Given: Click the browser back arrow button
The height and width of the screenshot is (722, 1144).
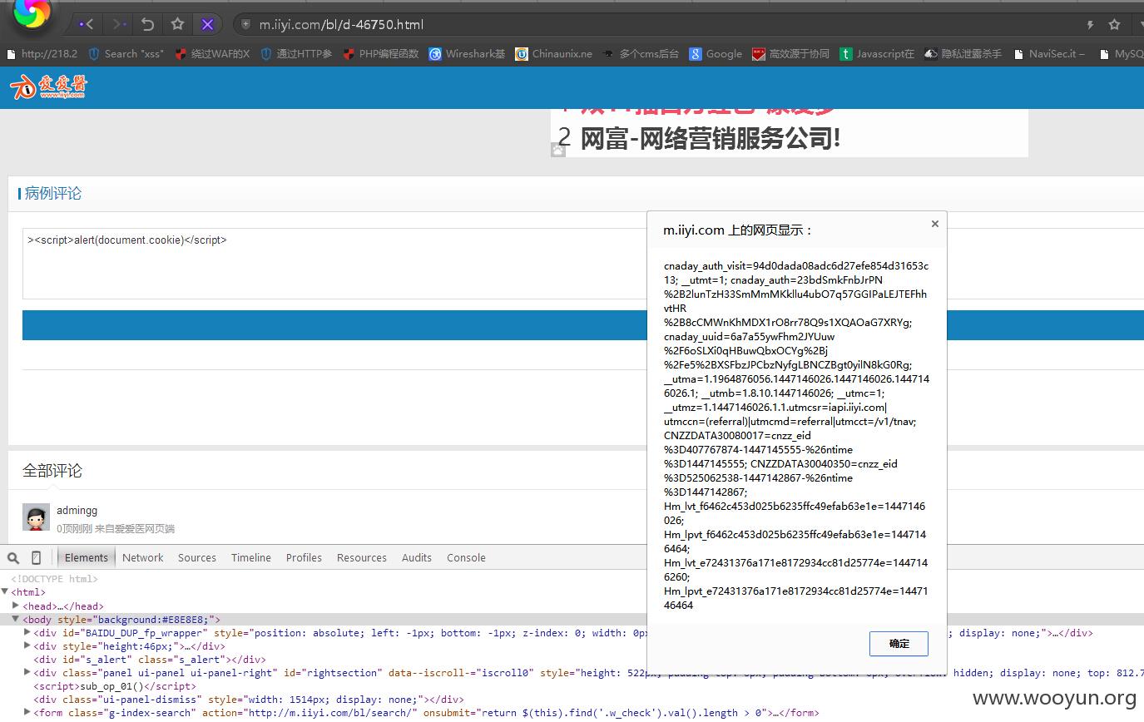Looking at the screenshot, I should point(87,24).
